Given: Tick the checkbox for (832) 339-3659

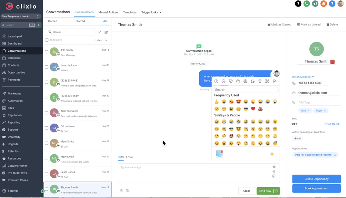Looking at the screenshot, I should click(x=47, y=97).
